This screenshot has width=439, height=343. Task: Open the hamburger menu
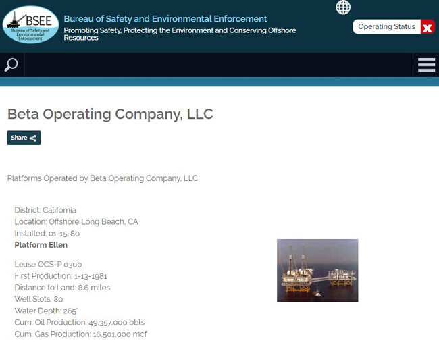[x=426, y=65]
